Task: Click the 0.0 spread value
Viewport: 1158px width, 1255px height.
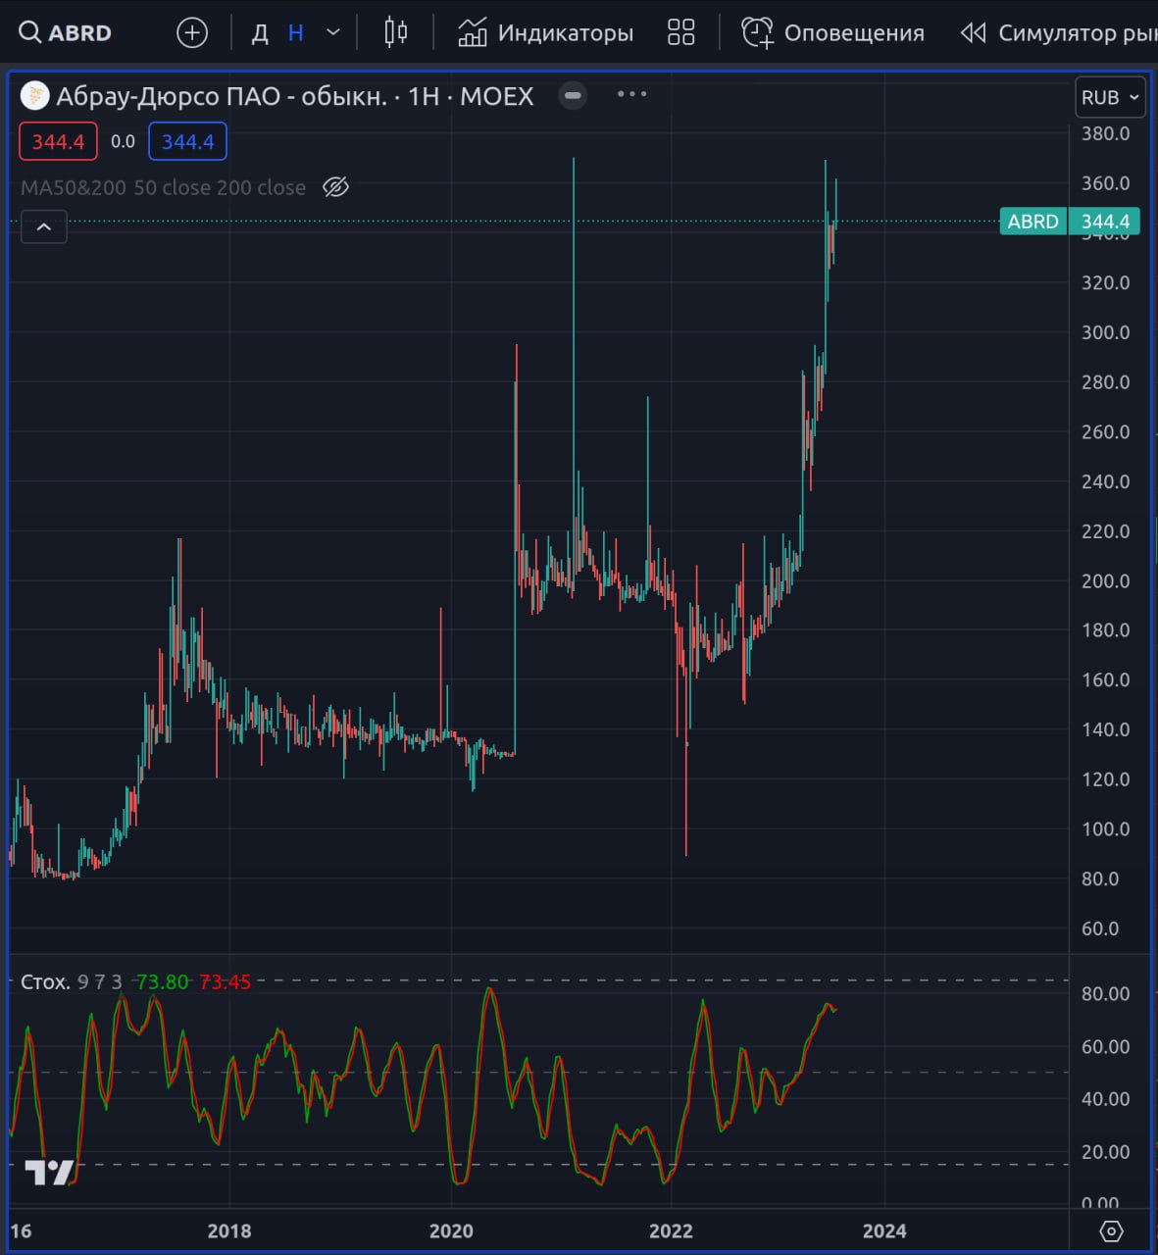Action: pyautogui.click(x=123, y=141)
